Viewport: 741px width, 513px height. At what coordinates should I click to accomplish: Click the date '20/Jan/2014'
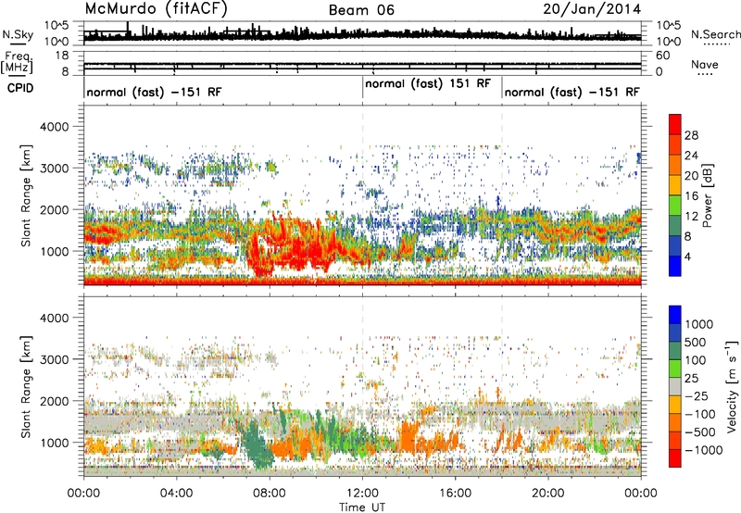592,8
